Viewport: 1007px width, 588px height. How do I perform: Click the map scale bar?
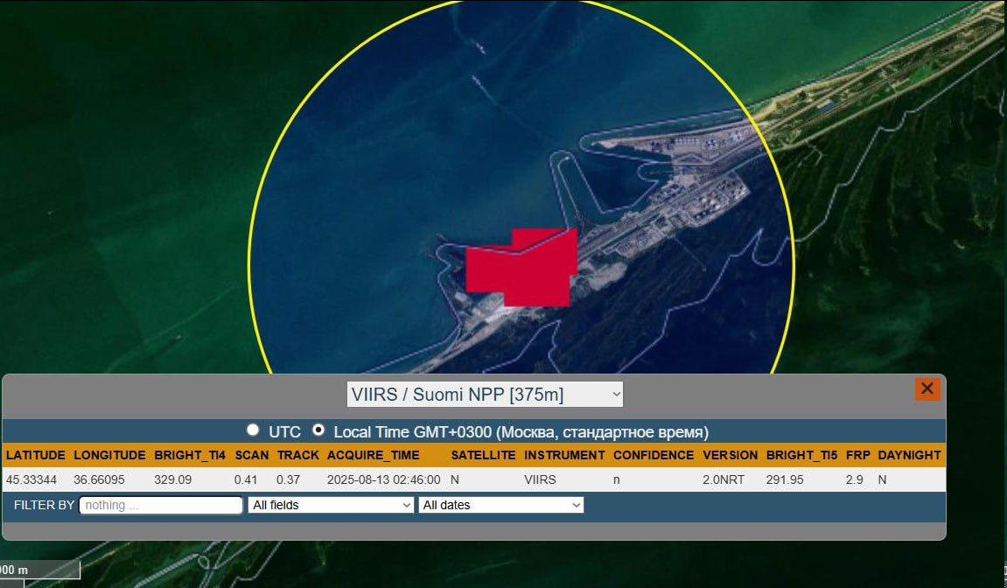click(x=40, y=570)
